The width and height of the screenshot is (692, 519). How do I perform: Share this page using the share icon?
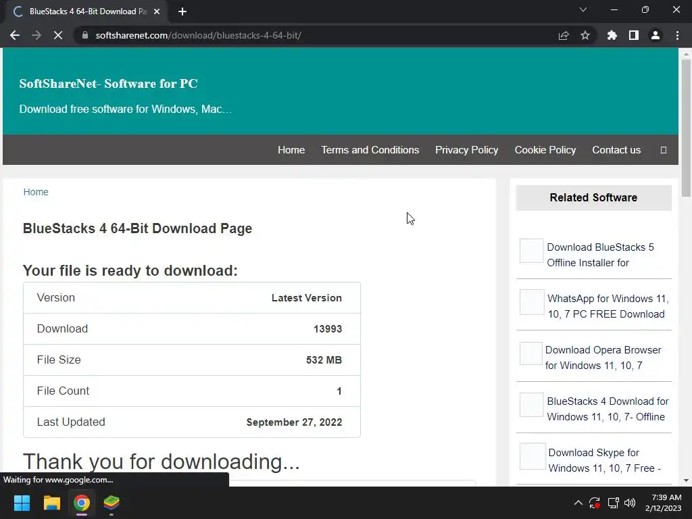(x=564, y=35)
